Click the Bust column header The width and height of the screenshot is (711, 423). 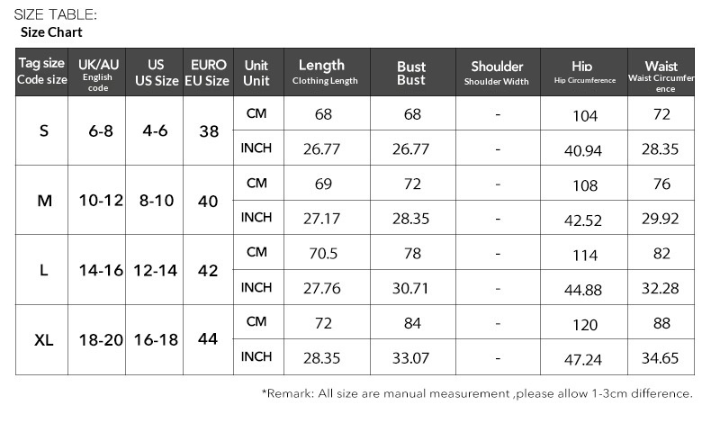[413, 72]
